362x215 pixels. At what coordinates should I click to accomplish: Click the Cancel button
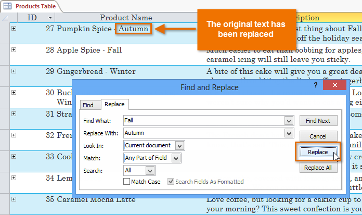(x=318, y=136)
